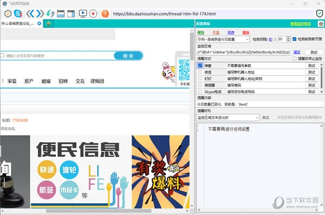Click the blue 秒 unit link
The height and width of the screenshot is (215, 325).
pos(270,39)
